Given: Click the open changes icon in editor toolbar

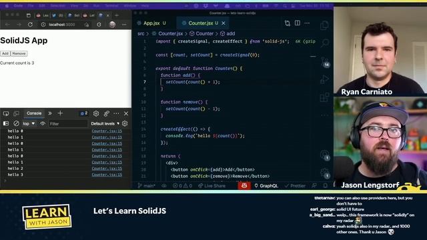Looking at the screenshot, I should point(288,23).
